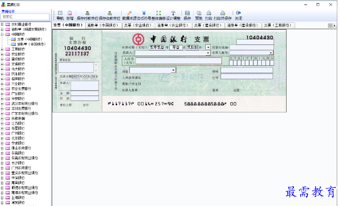Click the 平安银行 purple folder icon

(8, 99)
